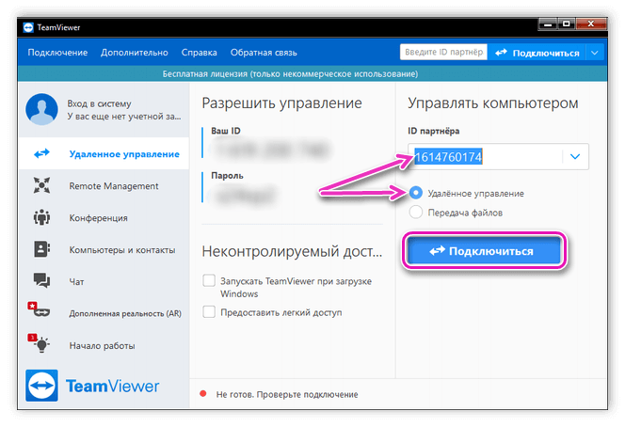Open Дополненная реальность (AR) section
This screenshot has width=625, height=427.
point(104,313)
